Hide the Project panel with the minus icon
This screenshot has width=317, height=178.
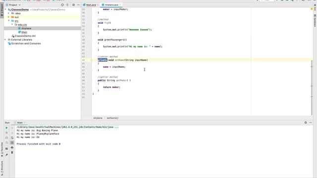coord(78,4)
